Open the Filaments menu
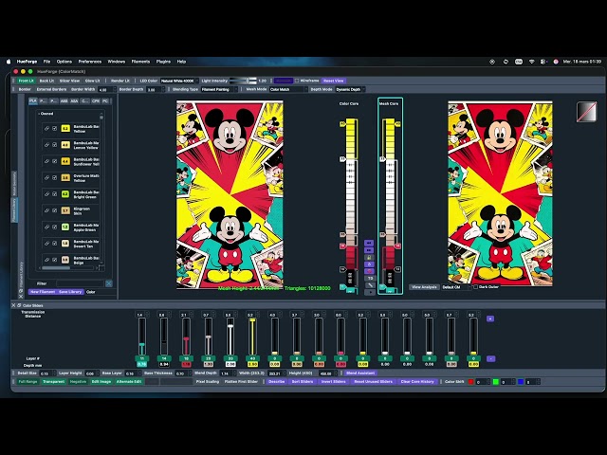The width and height of the screenshot is (607, 455). tap(140, 62)
